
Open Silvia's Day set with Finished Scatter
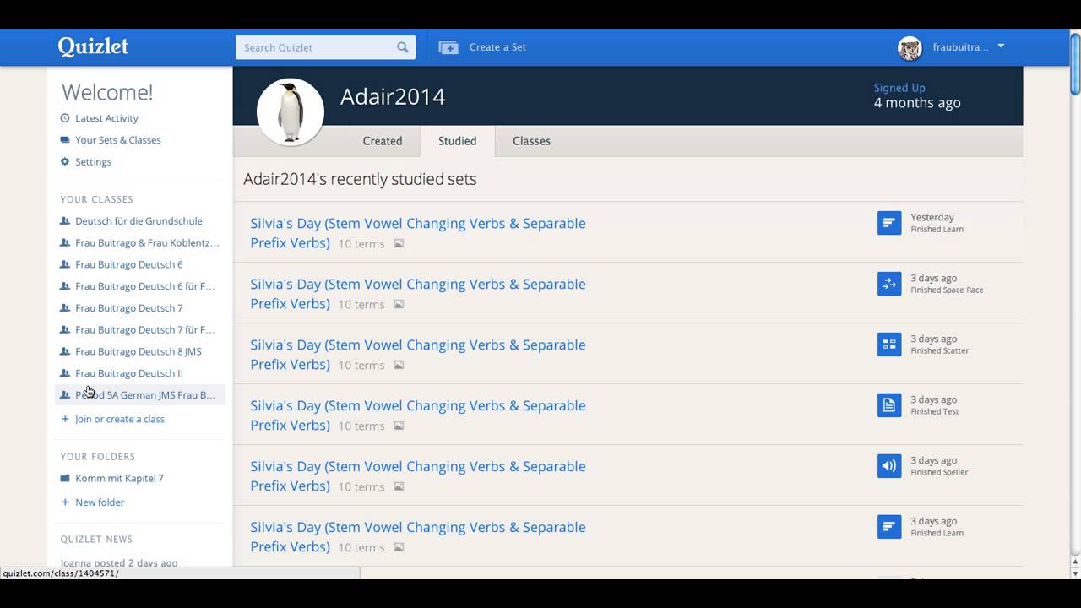418,354
